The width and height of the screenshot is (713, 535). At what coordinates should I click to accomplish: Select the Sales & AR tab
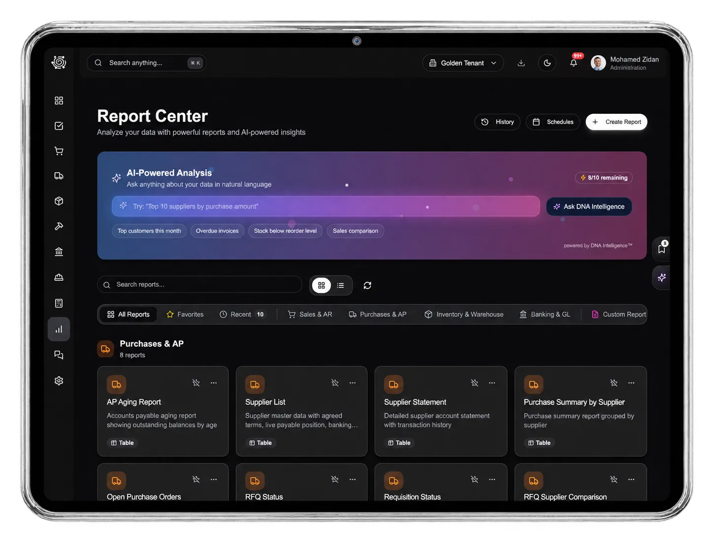tap(310, 314)
